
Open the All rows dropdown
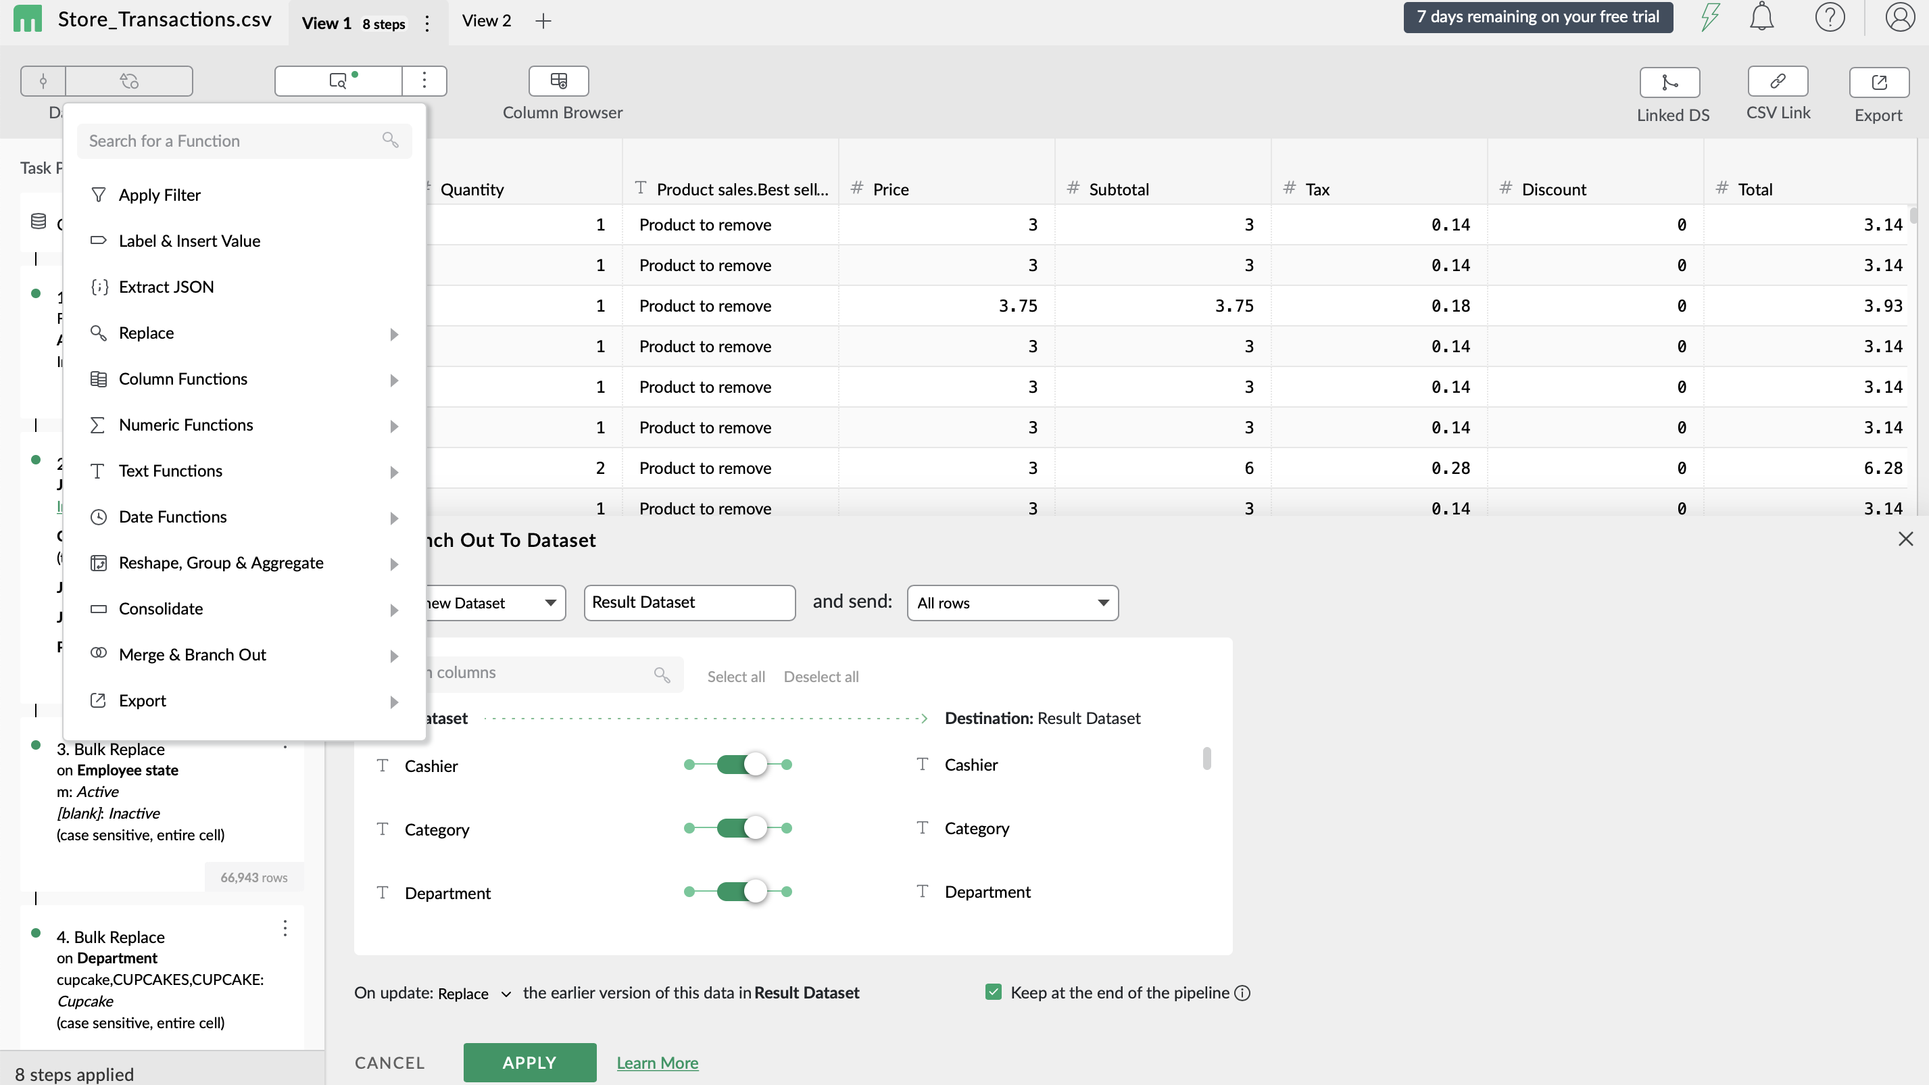pos(1012,603)
